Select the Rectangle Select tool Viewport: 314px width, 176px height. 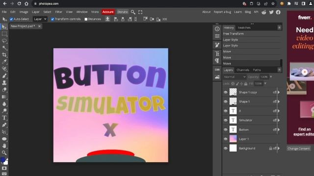coord(4,34)
